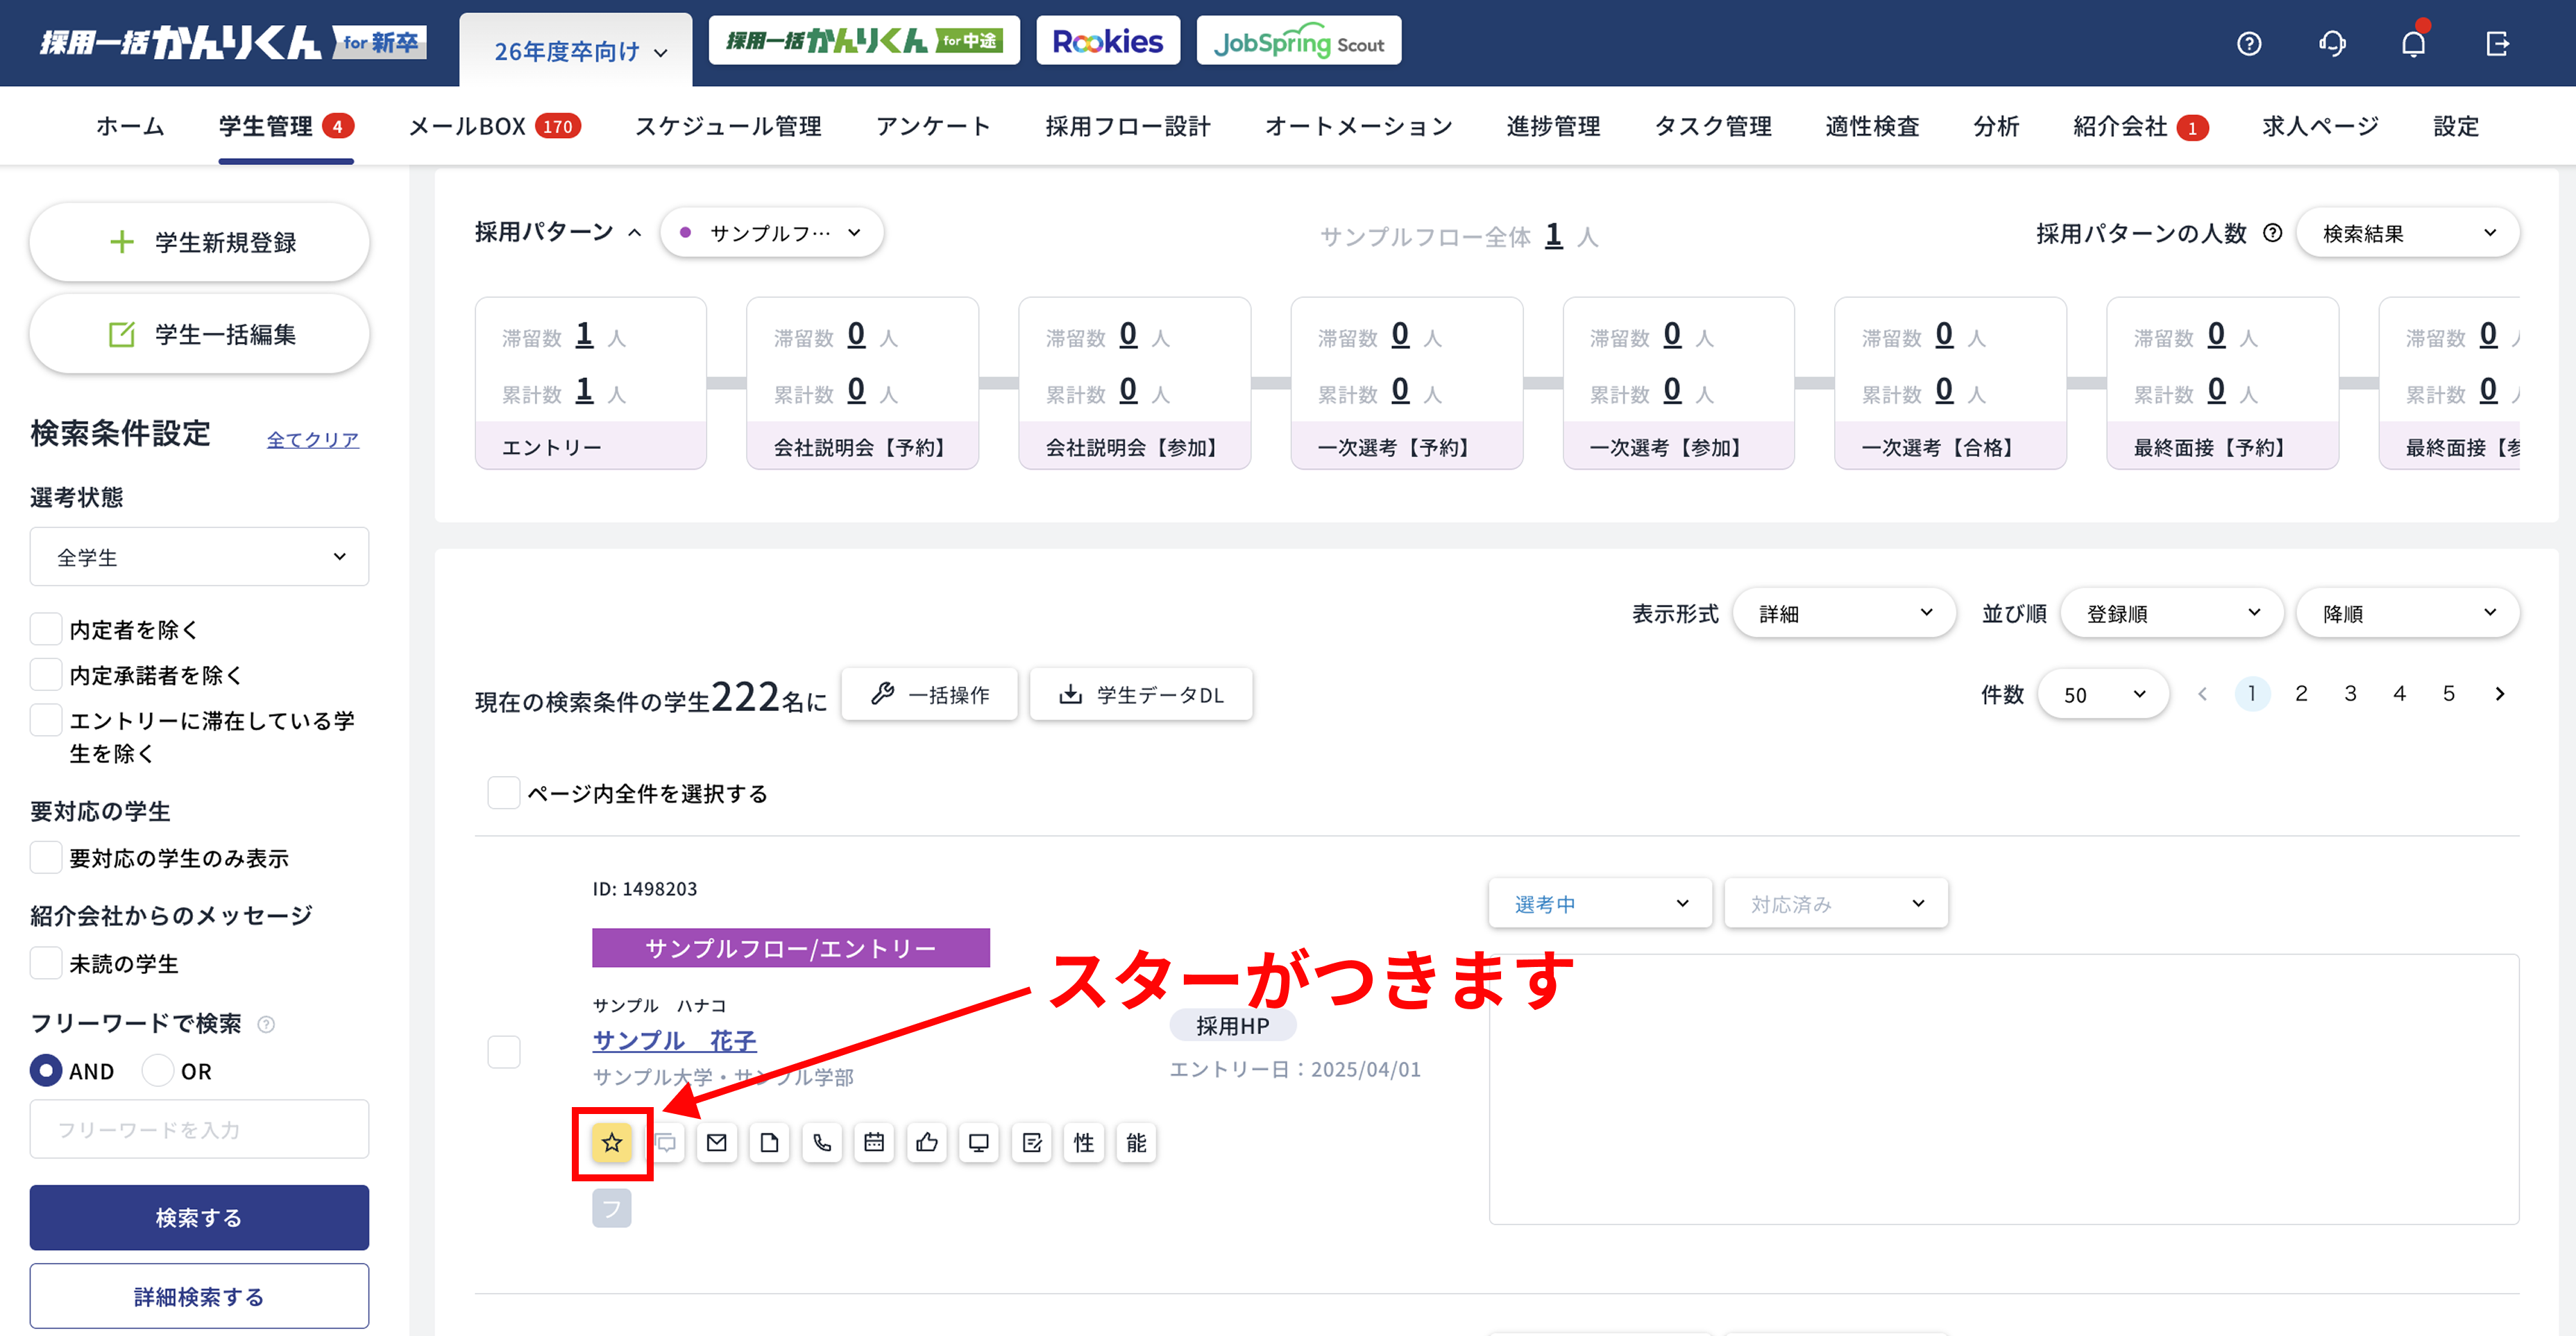This screenshot has height=1336, width=2576.
Task: Click the logout icon at top right
Action: tap(2497, 43)
